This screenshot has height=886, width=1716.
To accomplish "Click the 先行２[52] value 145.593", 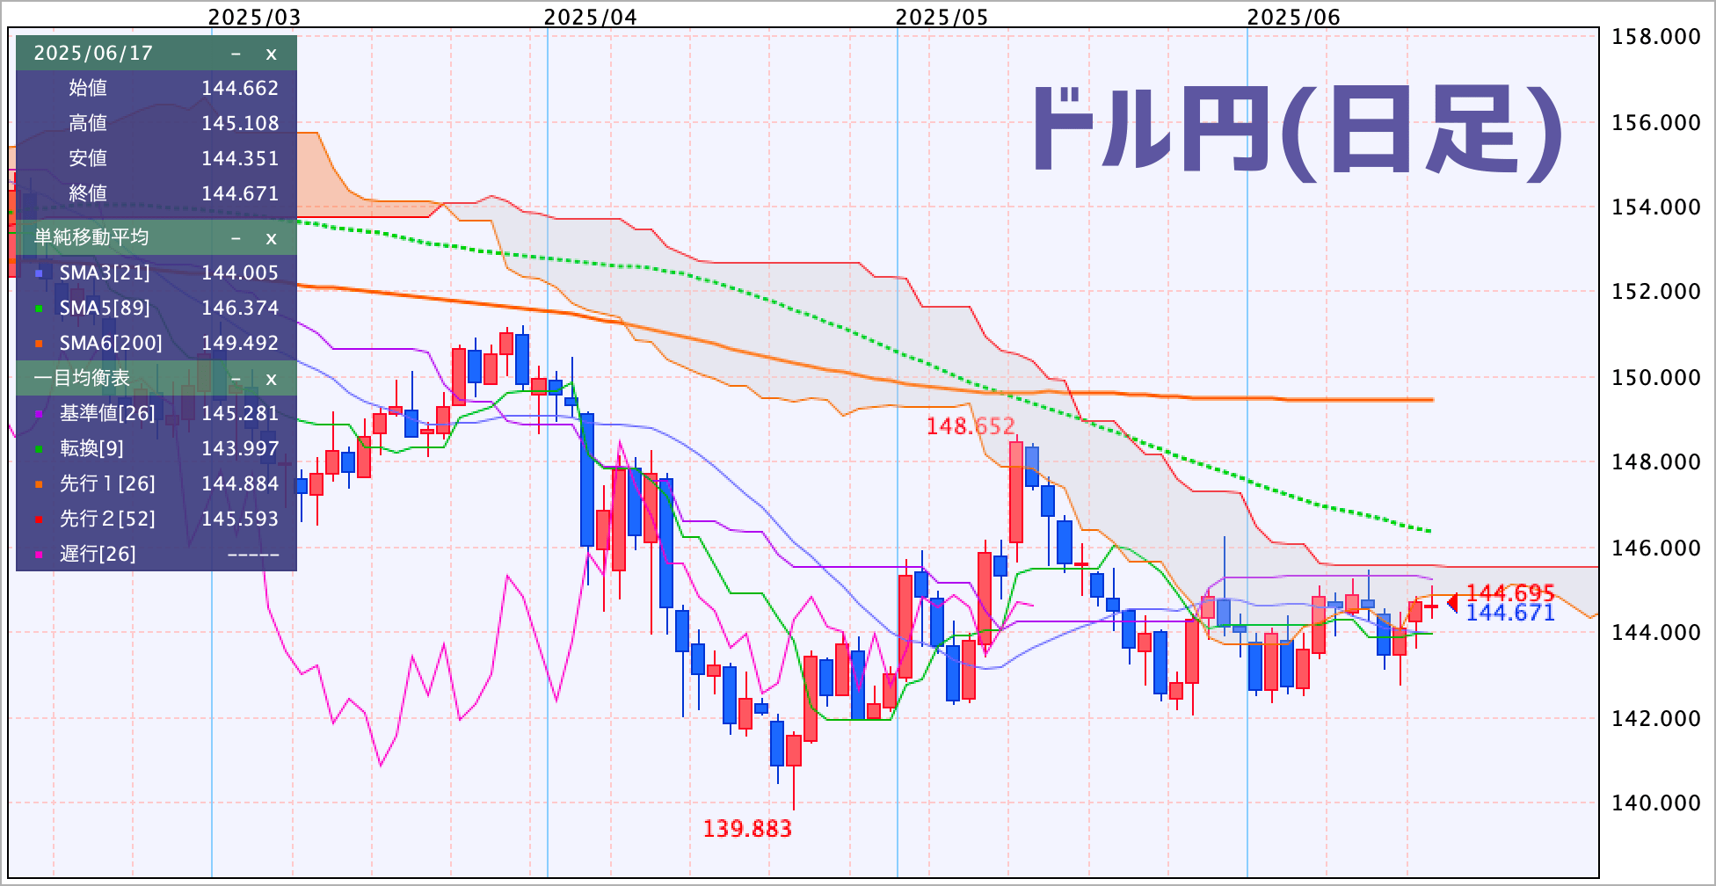I will (240, 519).
